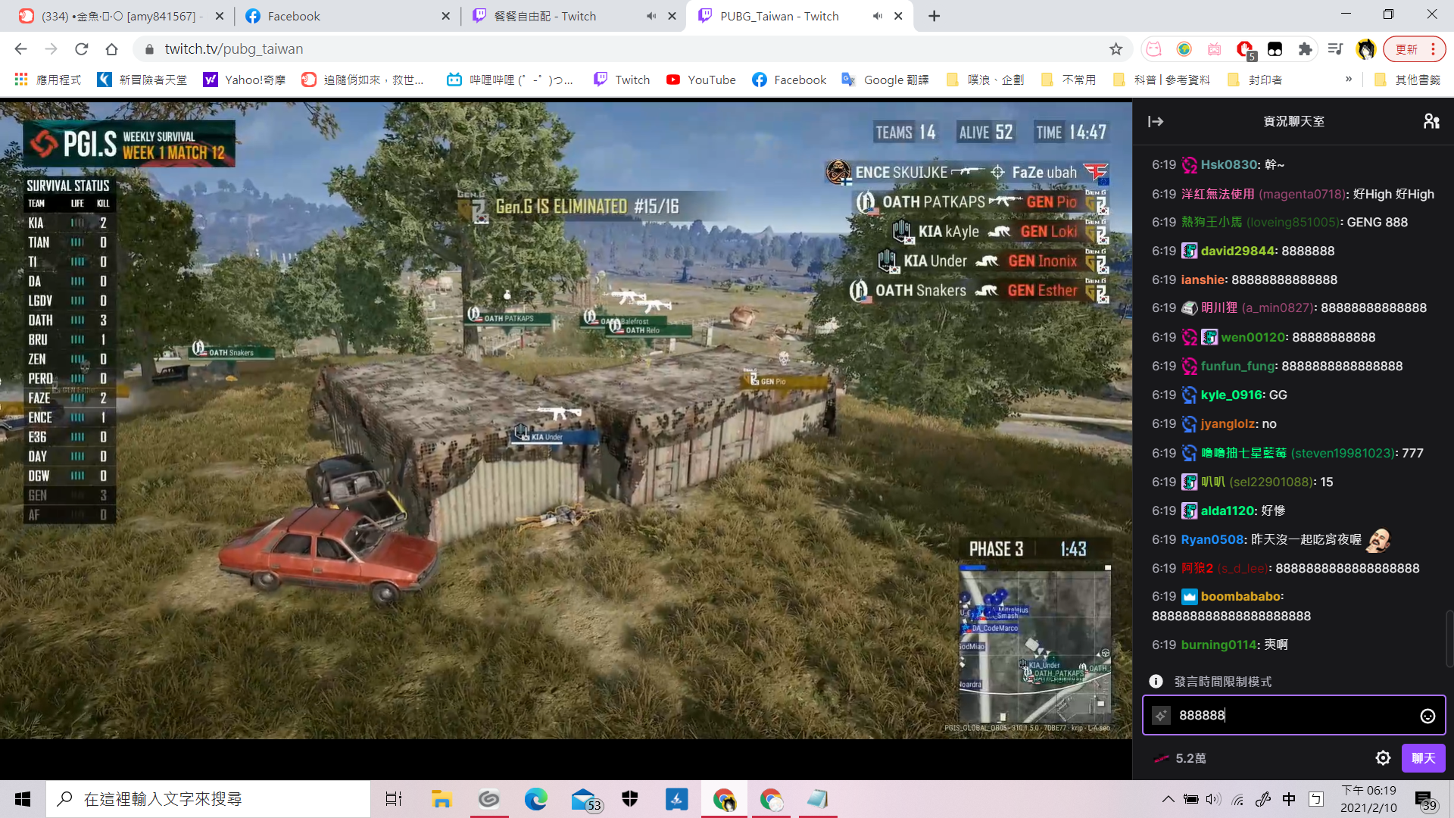This screenshot has width=1454, height=818.
Task: Open the volume control in system tray
Action: [1214, 799]
